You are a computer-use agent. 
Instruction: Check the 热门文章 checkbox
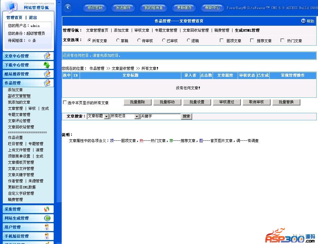282,40
